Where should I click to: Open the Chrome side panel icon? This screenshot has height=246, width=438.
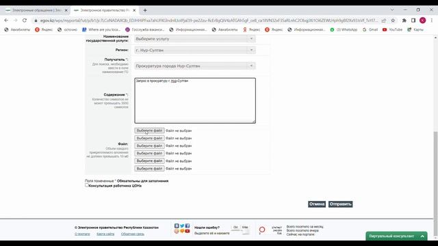(413, 20)
